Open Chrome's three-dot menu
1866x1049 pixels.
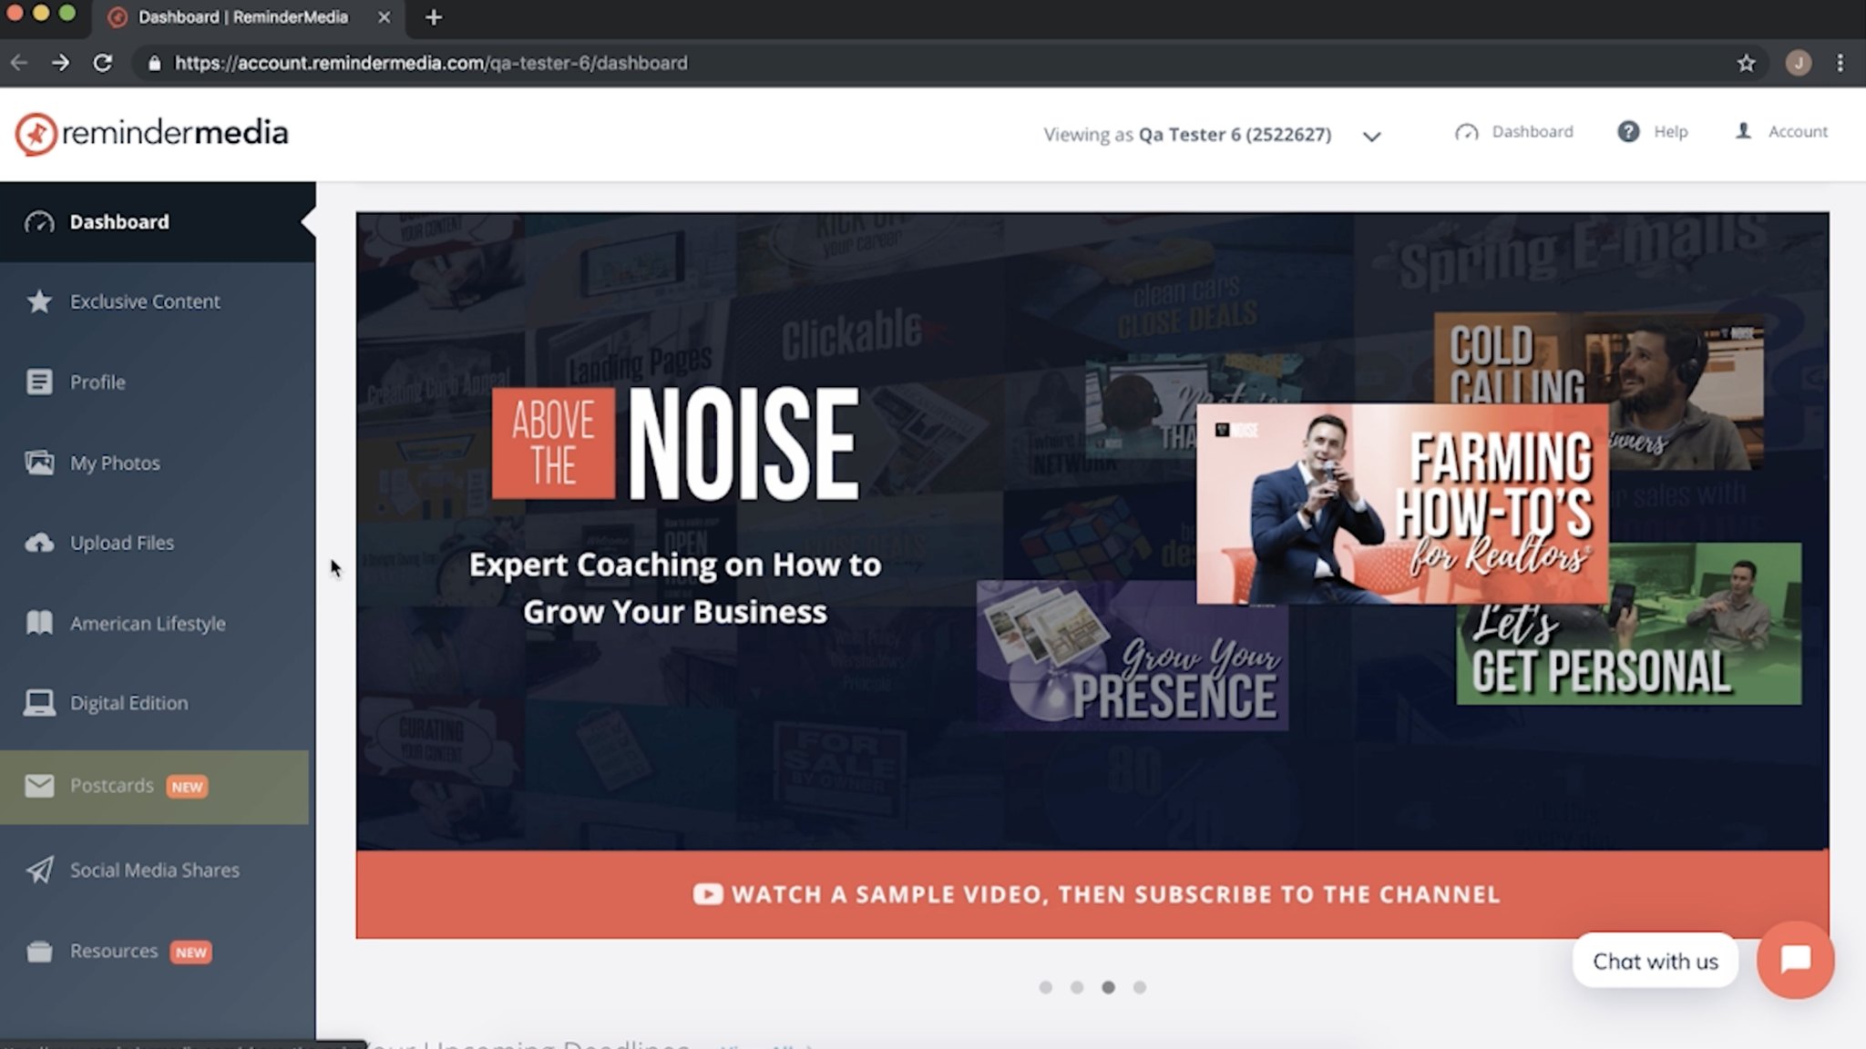tap(1840, 63)
